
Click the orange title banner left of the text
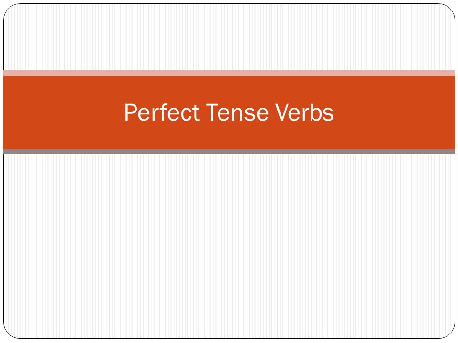(x=63, y=112)
